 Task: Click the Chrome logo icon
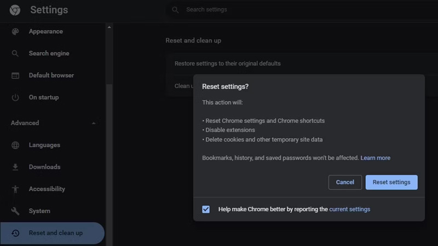[x=15, y=10]
